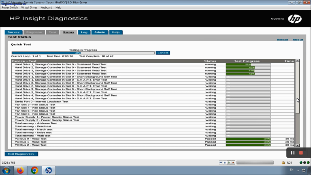Viewport: 311px width, 175px height.
Task: Click the iLO play button
Action: click(229, 162)
